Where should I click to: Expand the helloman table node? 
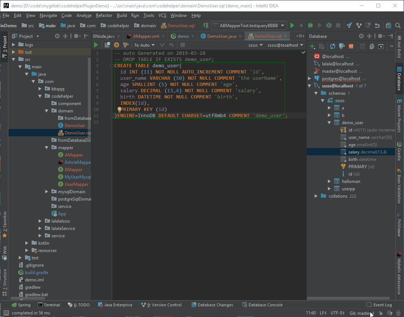click(x=329, y=181)
